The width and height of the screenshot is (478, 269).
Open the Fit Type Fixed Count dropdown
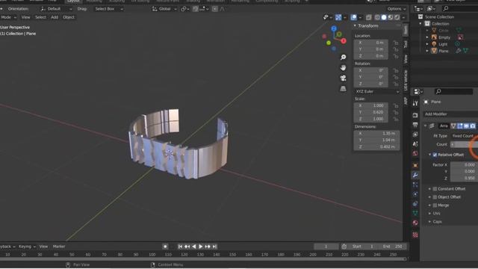point(463,136)
